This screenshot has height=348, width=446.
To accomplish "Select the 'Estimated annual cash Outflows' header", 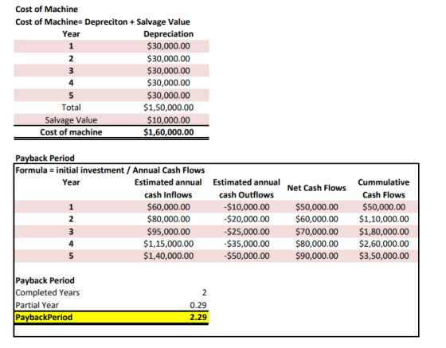I will tap(246, 188).
